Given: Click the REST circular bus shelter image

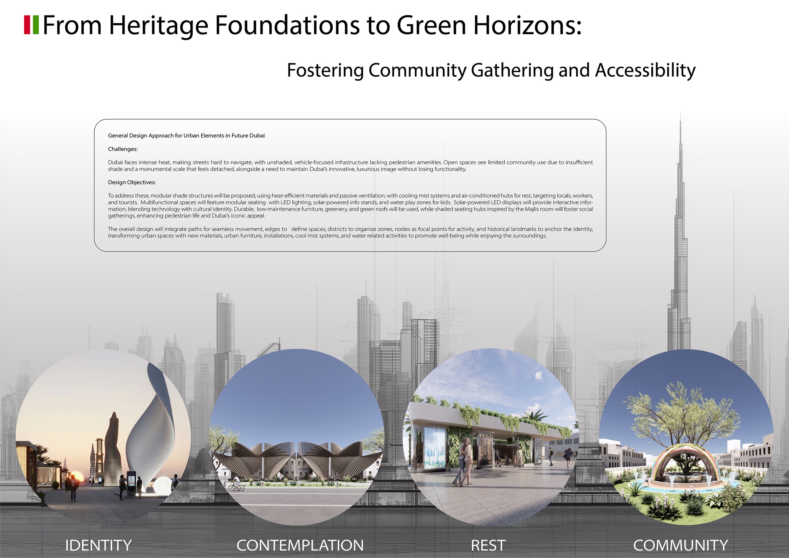Looking at the screenshot, I should coord(491,437).
